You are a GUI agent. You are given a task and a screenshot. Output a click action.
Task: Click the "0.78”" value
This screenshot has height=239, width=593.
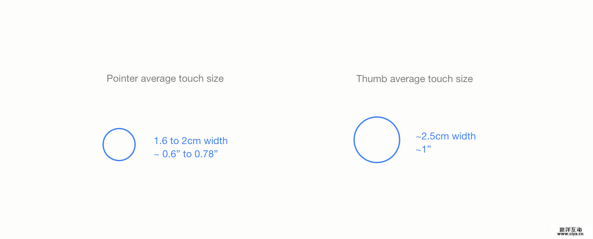pyautogui.click(x=206, y=154)
